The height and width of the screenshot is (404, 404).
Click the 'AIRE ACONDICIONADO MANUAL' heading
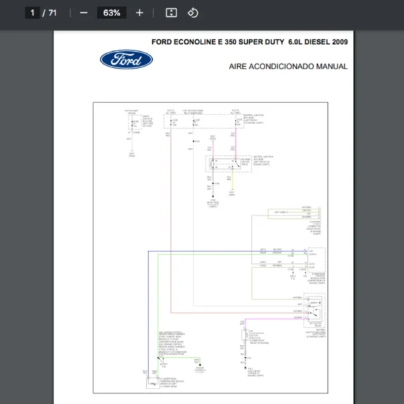click(288, 67)
